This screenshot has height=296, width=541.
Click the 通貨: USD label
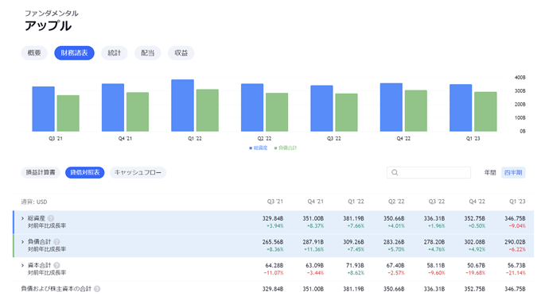point(33,202)
